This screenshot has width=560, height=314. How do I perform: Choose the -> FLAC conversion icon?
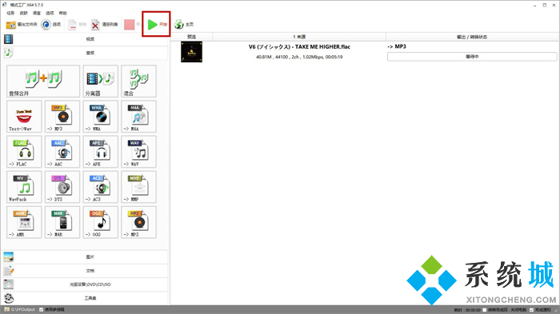click(24, 152)
